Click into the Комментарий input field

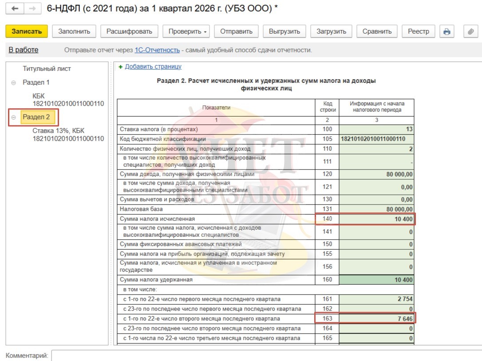[x=266, y=355]
